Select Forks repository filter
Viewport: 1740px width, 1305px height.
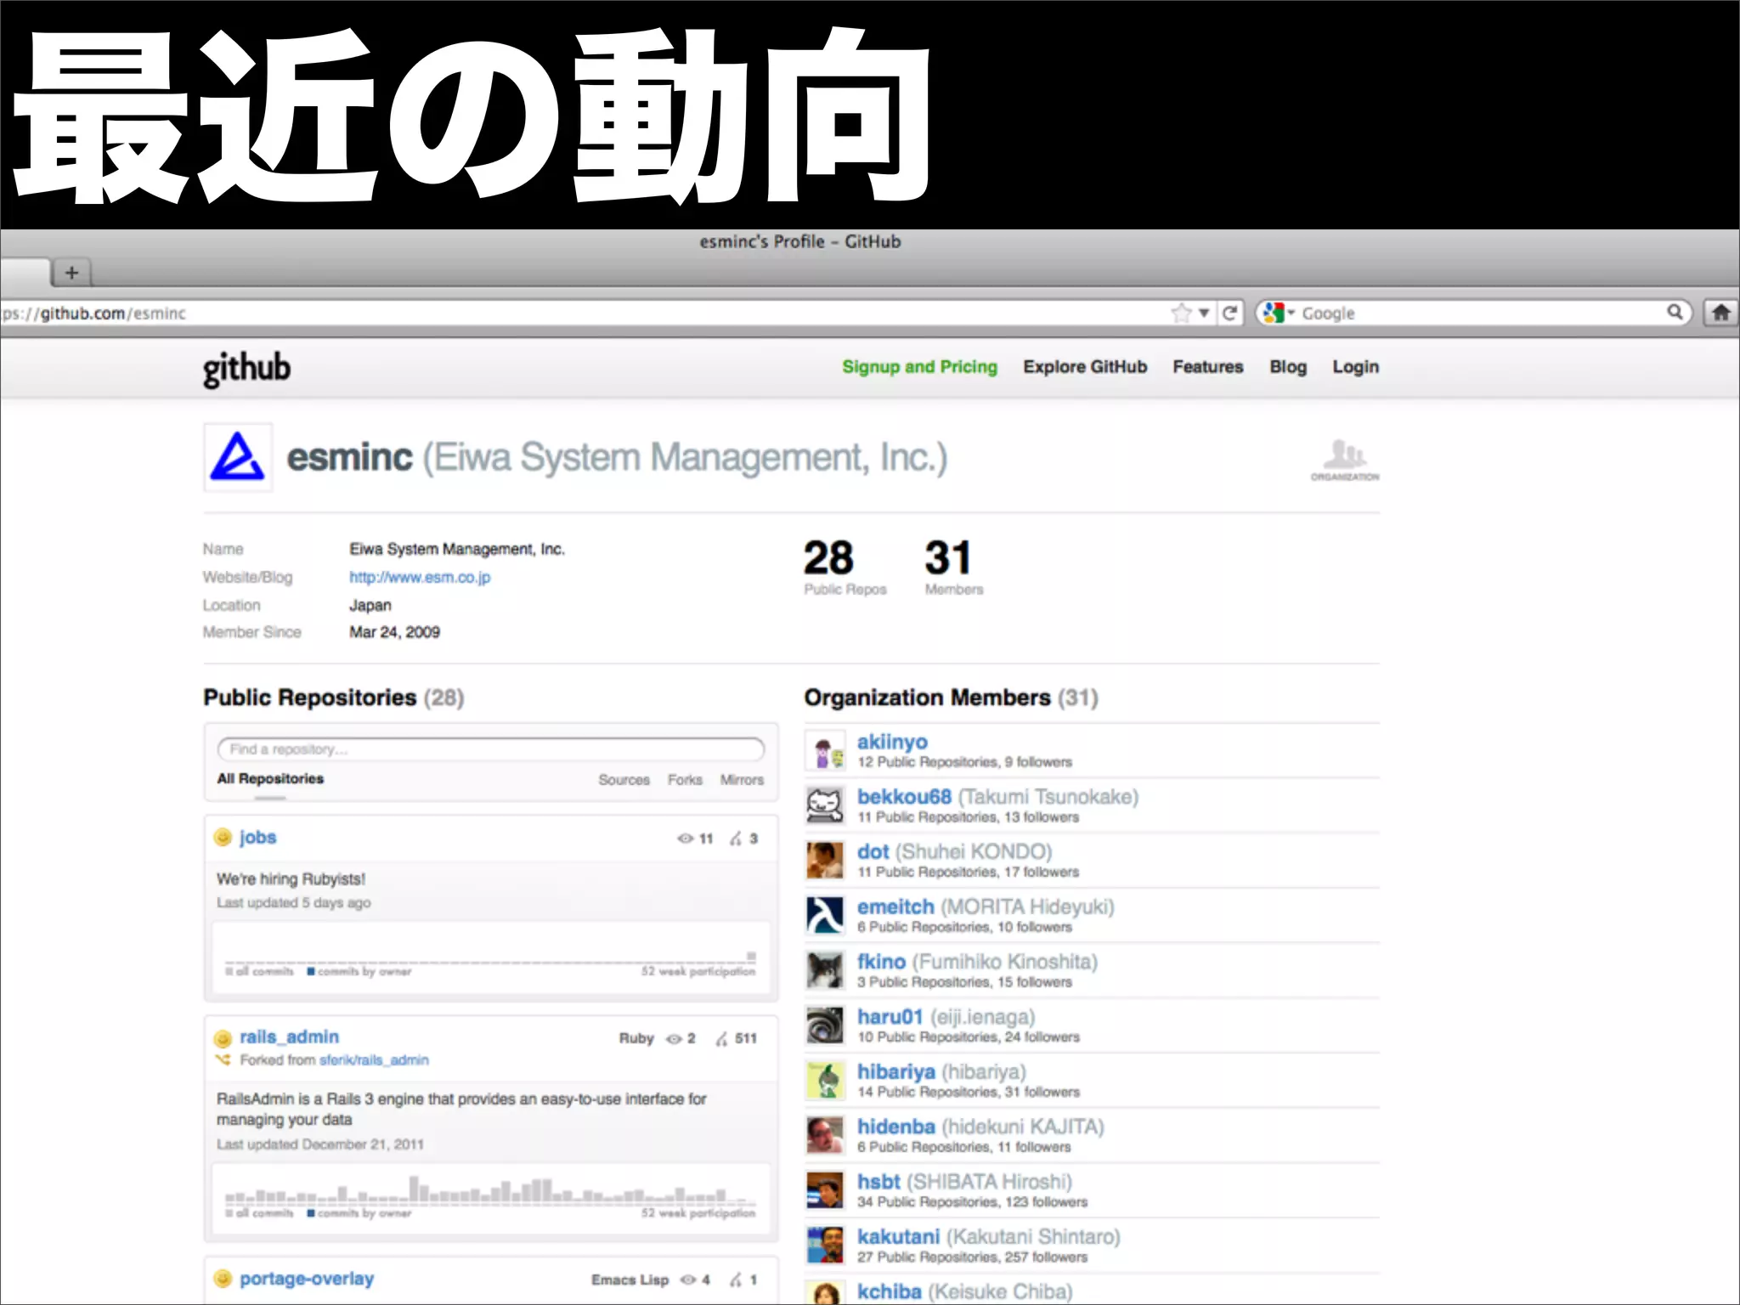[685, 780]
